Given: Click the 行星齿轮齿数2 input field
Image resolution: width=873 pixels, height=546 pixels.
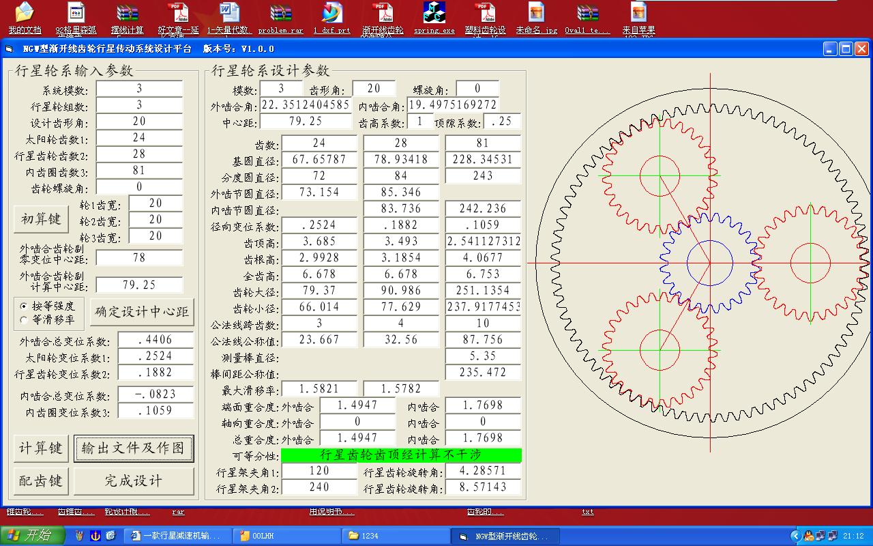Looking at the screenshot, I should pyautogui.click(x=139, y=154).
